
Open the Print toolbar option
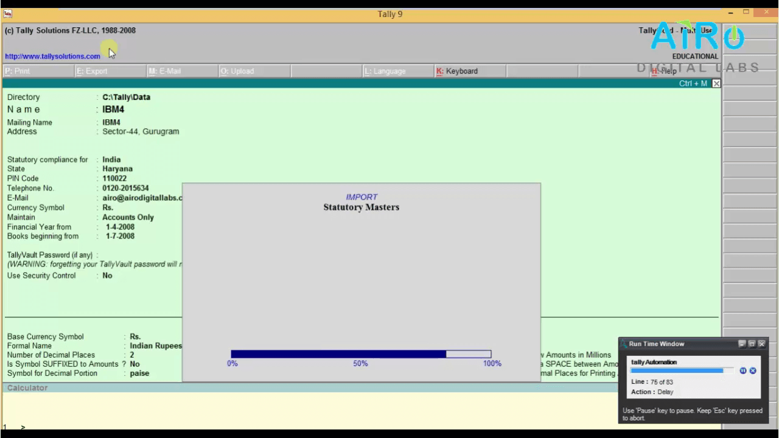coord(17,71)
